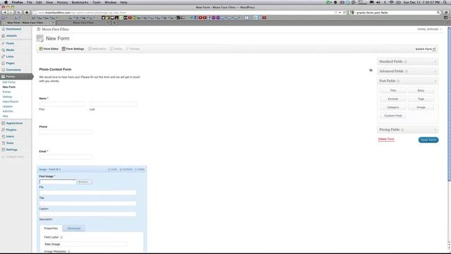The image size is (451, 254).
Task: Add an Excerpt post field
Action: 393,99
